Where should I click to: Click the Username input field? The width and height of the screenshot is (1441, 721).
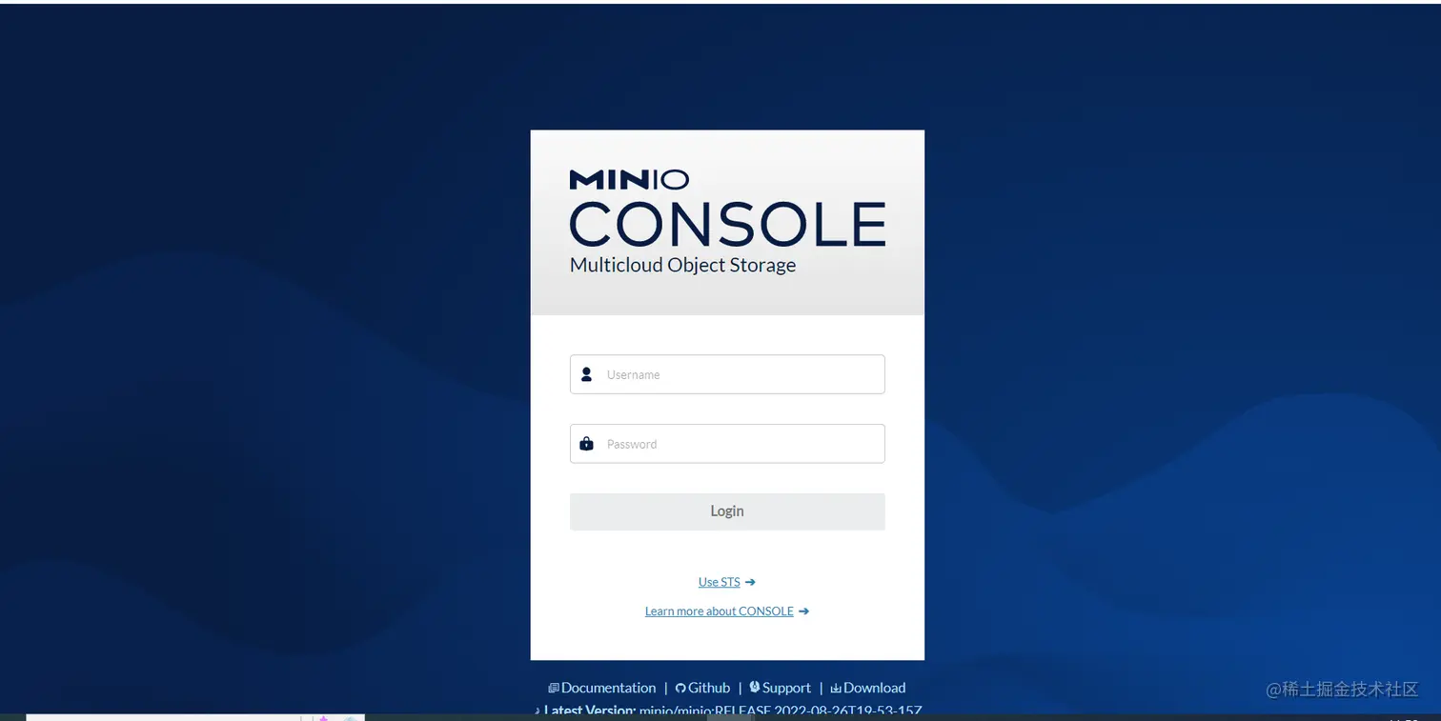(x=727, y=374)
